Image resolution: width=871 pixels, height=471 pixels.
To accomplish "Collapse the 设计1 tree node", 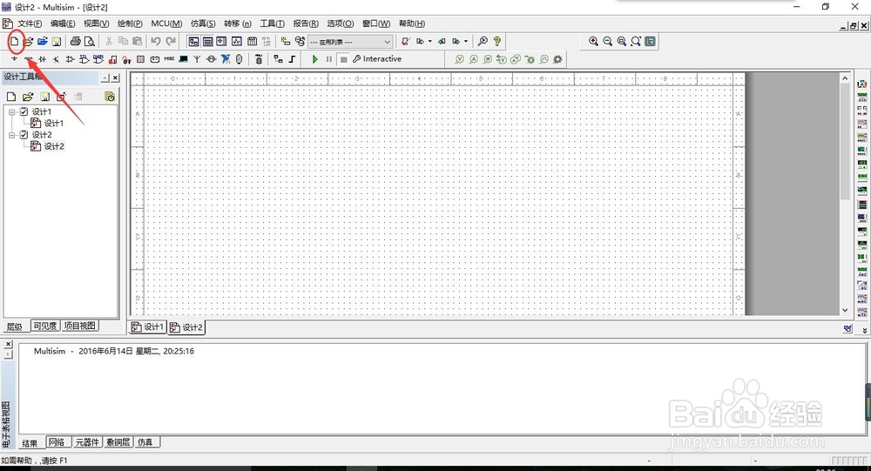I will pyautogui.click(x=11, y=111).
